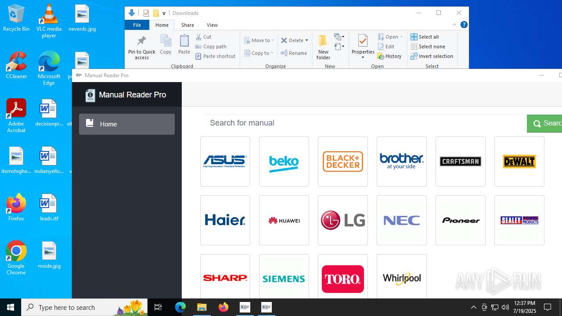Click Copy icon in Downloads ribbon

click(166, 45)
